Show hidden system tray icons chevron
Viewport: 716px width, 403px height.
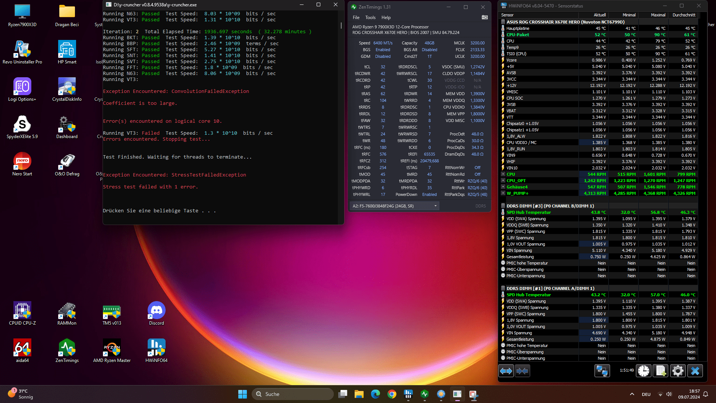coord(632,394)
